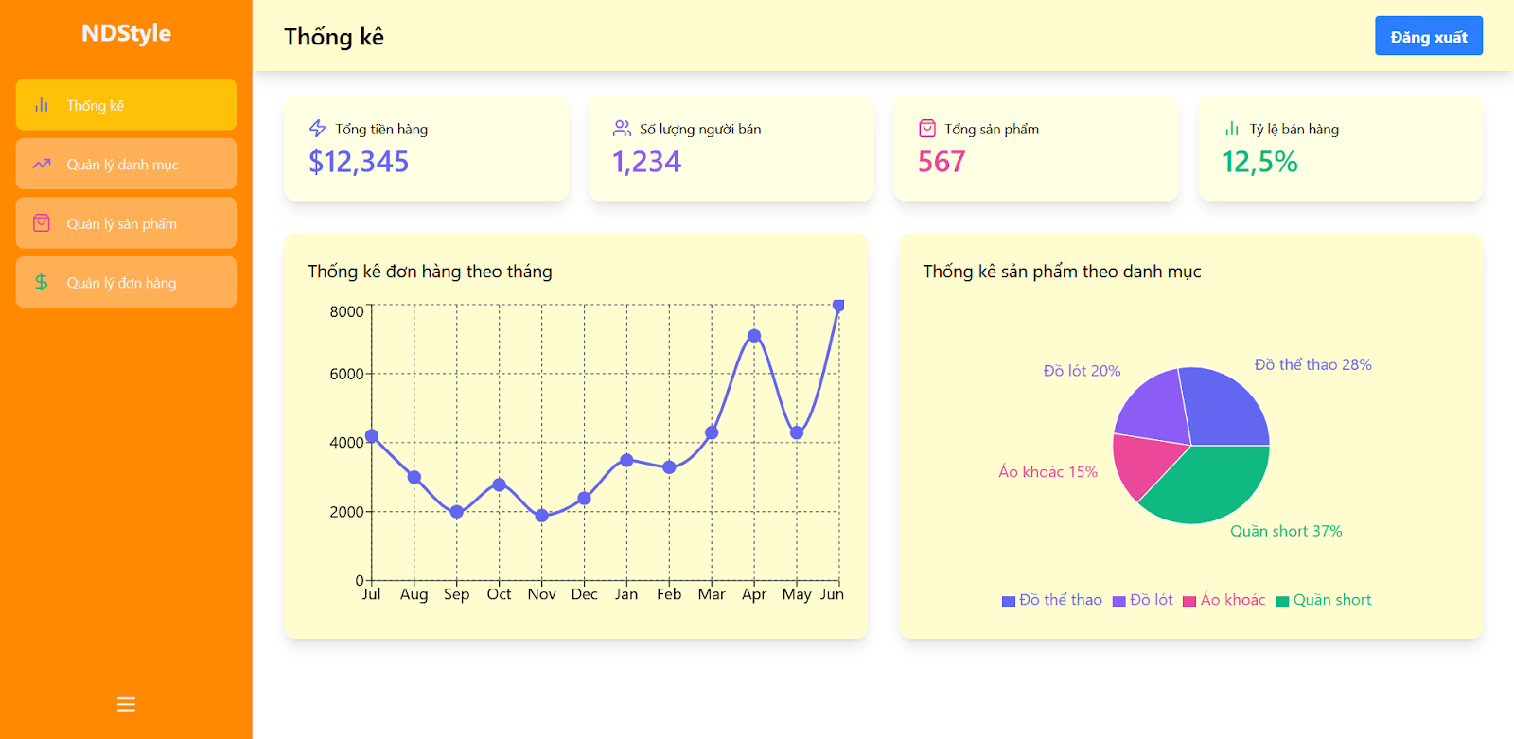Click the Áo khoác 15% pie label
1514x739 pixels.
(1048, 471)
